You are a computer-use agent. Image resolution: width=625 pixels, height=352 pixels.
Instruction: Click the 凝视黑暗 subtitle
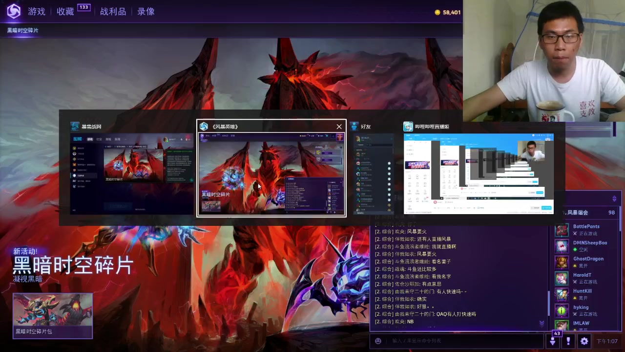pos(28,279)
